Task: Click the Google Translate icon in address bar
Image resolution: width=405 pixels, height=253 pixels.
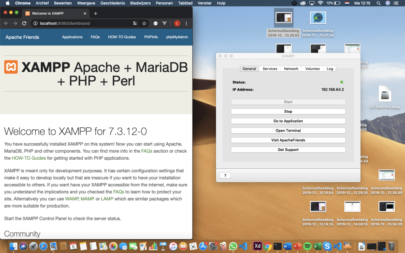Action: (135, 23)
